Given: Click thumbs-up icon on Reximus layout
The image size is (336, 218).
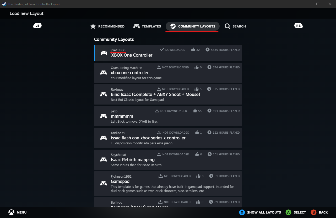Looking at the screenshot, I should coord(197,89).
